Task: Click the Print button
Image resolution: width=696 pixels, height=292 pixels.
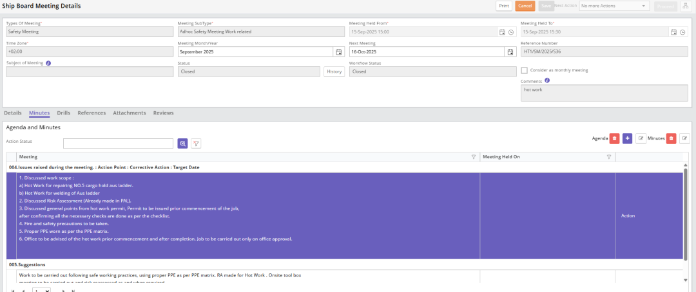Action: [504, 6]
